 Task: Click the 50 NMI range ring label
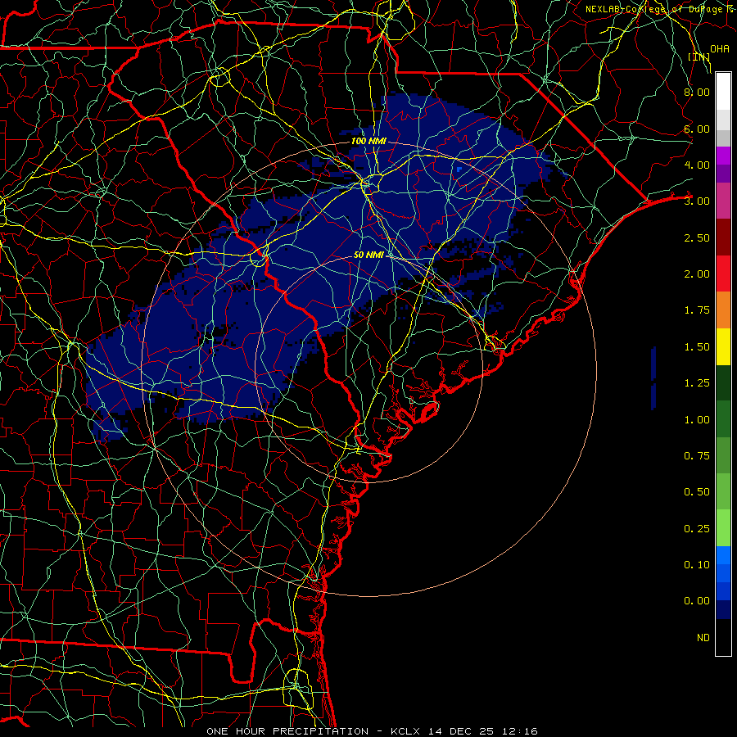(x=368, y=255)
